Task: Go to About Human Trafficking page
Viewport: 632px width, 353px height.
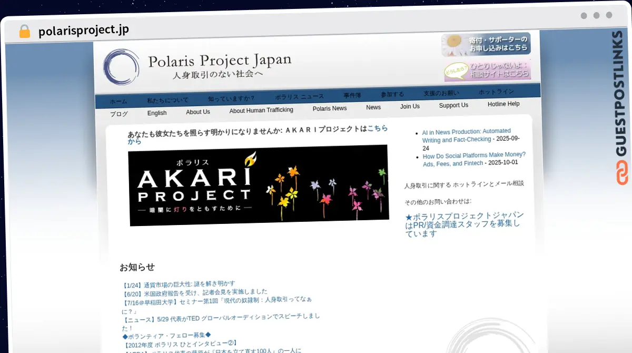Action: coord(261,110)
